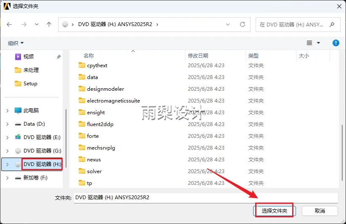Image resolution: width=346 pixels, height=224 pixels.
Task: Sort by 类型 column header
Action: tap(254, 56)
